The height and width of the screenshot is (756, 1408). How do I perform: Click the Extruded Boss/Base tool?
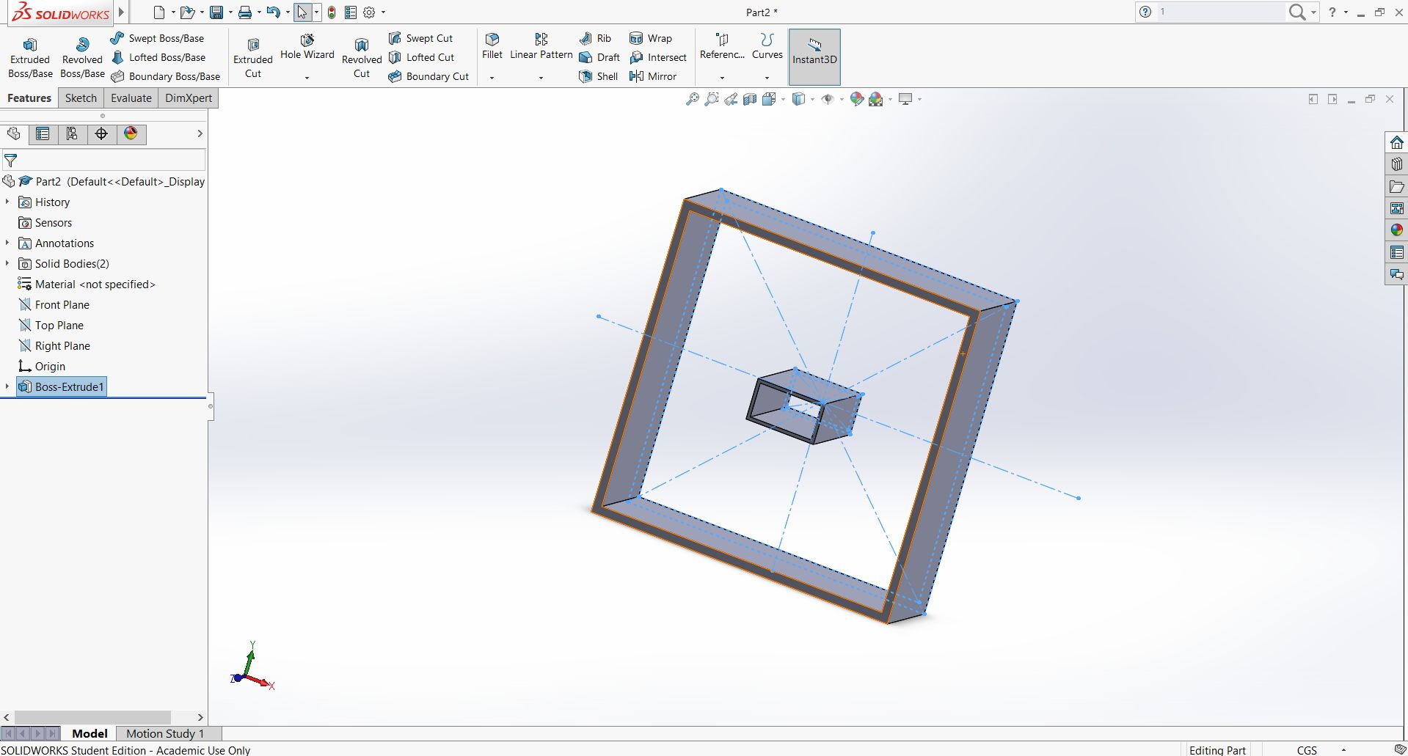point(30,58)
